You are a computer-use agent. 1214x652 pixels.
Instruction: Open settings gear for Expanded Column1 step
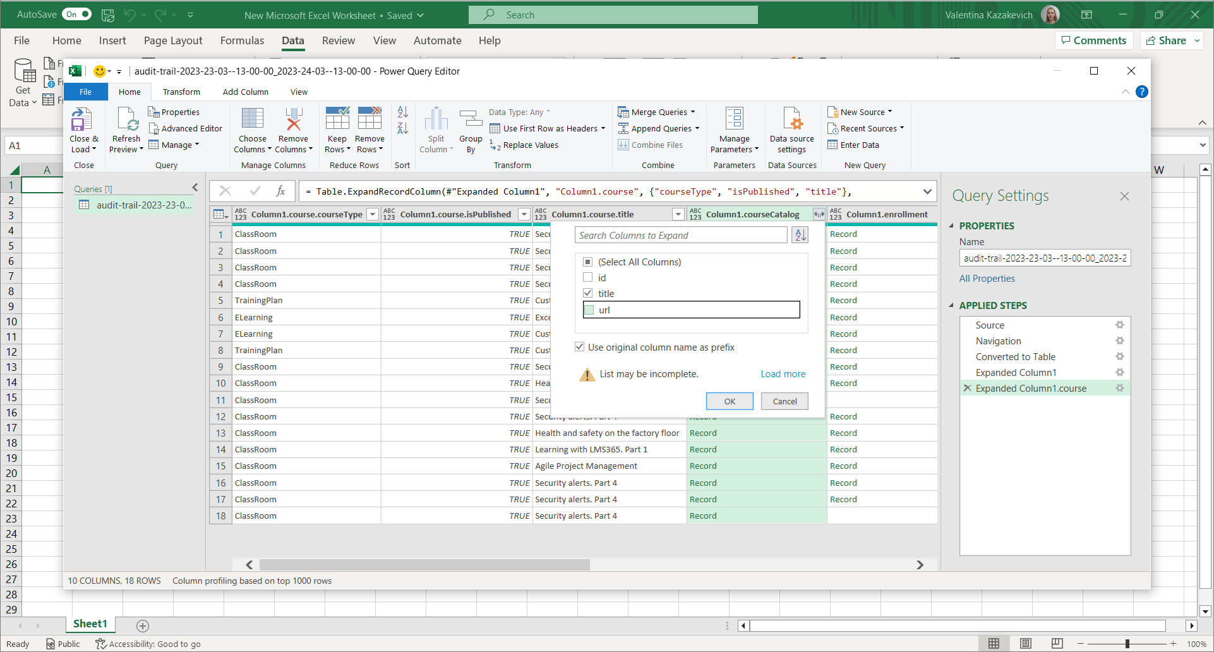pos(1119,372)
